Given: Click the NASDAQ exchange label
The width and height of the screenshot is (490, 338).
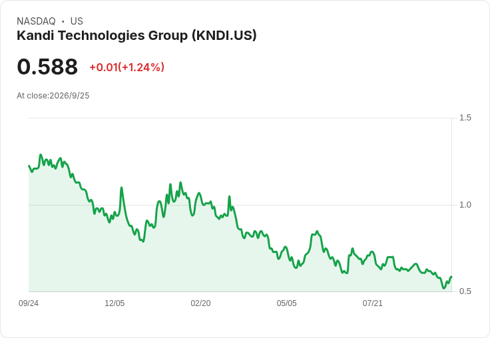Looking at the screenshot, I should [x=36, y=21].
